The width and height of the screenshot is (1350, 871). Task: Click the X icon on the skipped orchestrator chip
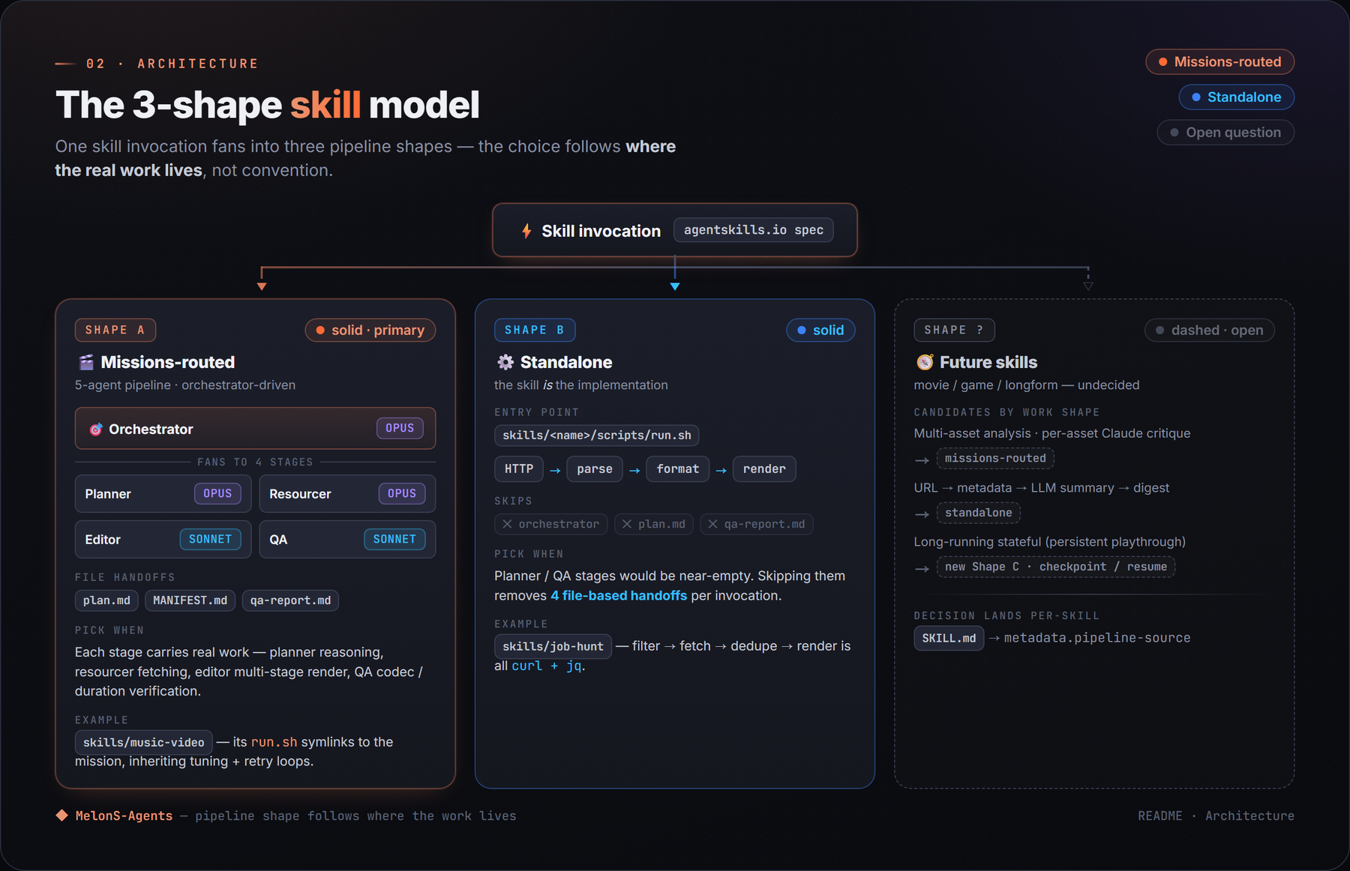coord(507,524)
